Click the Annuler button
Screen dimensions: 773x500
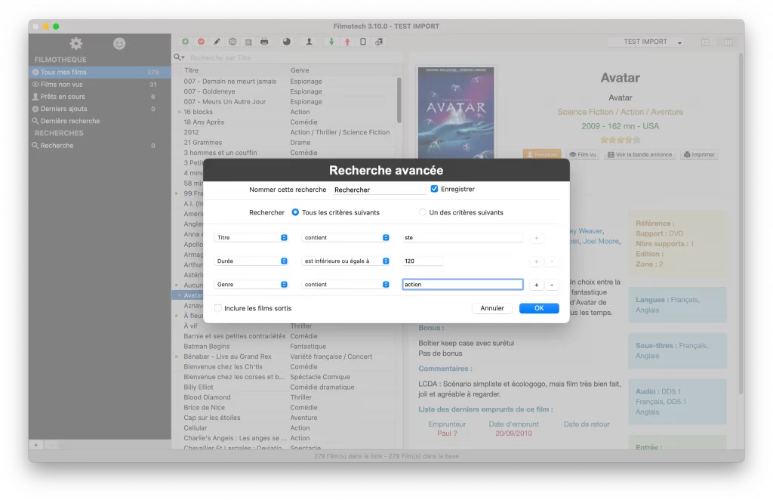tap(492, 308)
